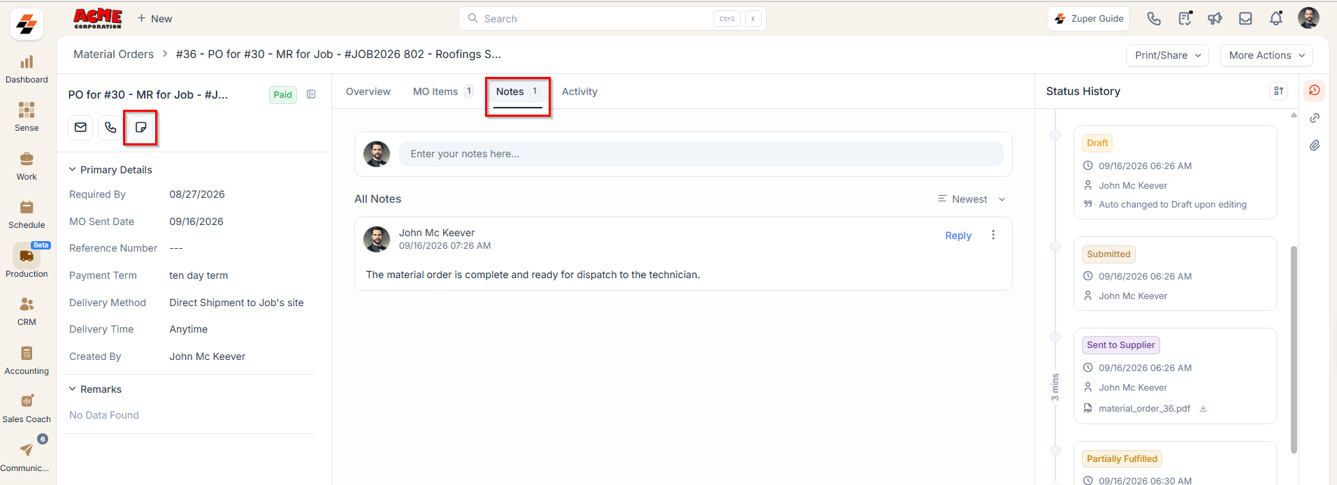Click the Enter your notes here field
The height and width of the screenshot is (485, 1337).
[x=701, y=154]
